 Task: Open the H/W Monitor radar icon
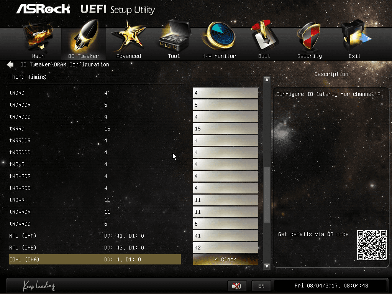tap(219, 36)
